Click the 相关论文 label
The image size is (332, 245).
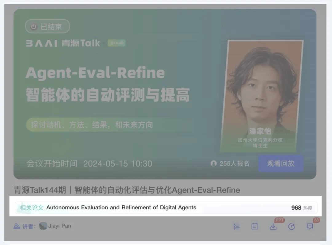(32, 207)
